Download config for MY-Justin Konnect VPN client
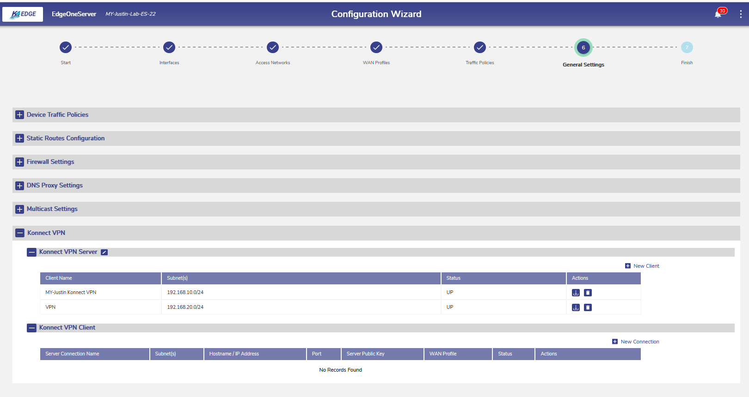The width and height of the screenshot is (749, 397). (x=576, y=293)
